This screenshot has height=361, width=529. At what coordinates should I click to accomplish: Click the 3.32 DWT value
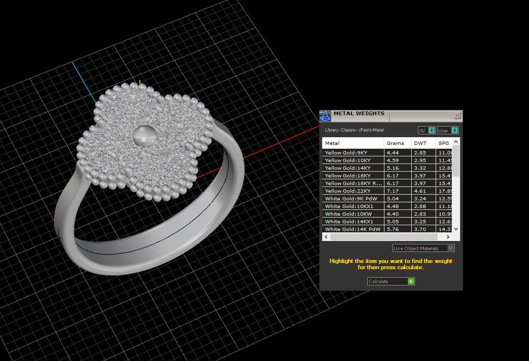click(420, 168)
